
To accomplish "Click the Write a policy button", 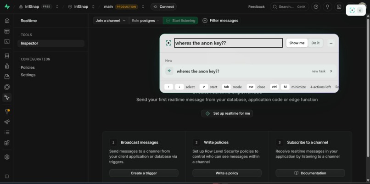I will (x=227, y=173).
